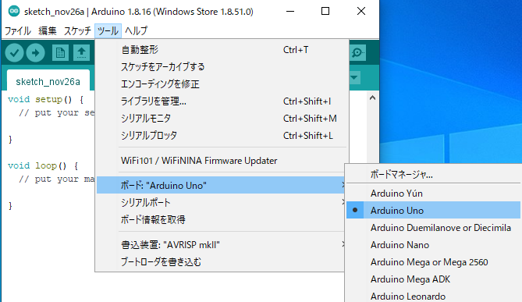Open シリアルプロッタ from the menu

tap(222, 136)
